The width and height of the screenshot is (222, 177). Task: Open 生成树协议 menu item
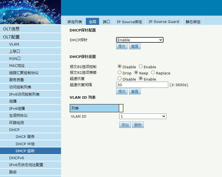pyautogui.click(x=30, y=115)
